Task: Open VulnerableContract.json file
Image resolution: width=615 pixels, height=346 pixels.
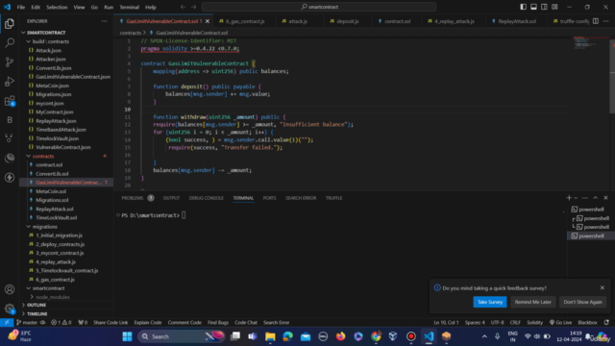Action: coord(62,147)
